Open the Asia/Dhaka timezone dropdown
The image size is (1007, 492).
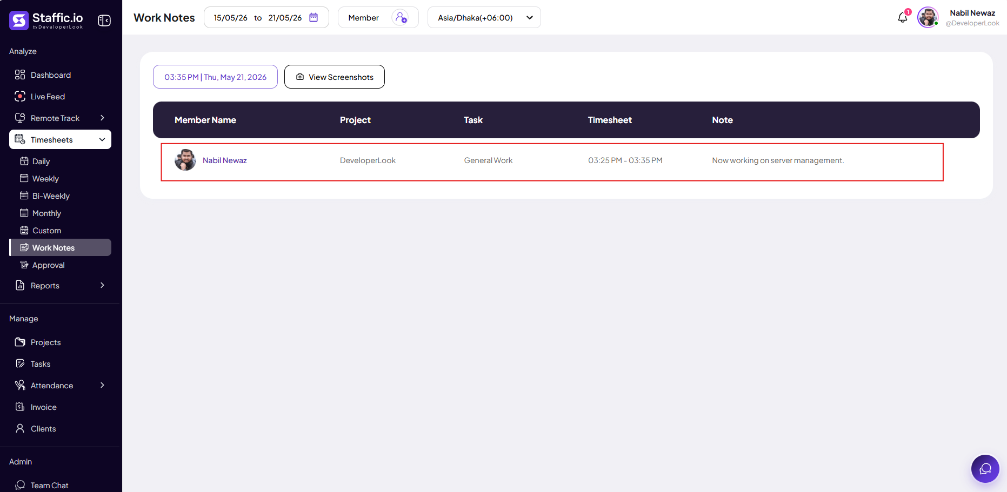point(484,17)
